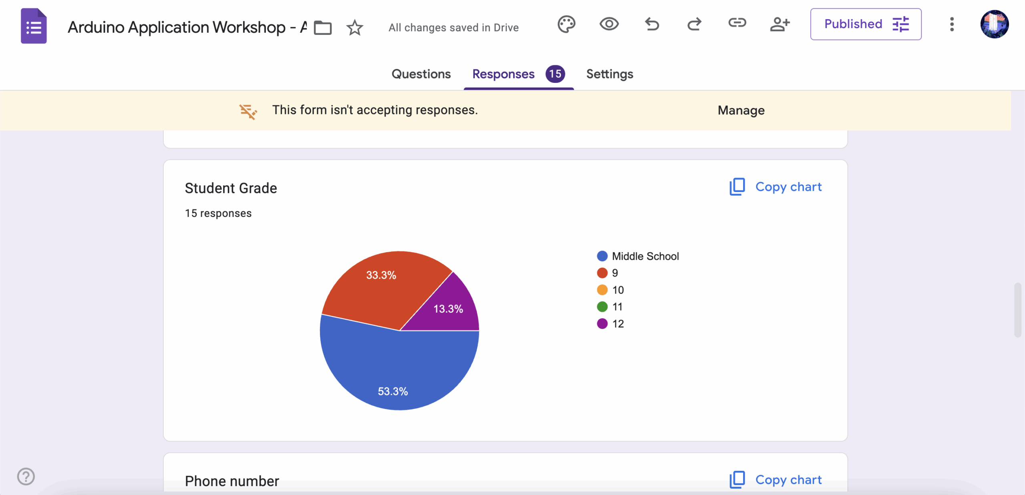Copy the responder link
Image resolution: width=1025 pixels, height=495 pixels.
(x=737, y=23)
